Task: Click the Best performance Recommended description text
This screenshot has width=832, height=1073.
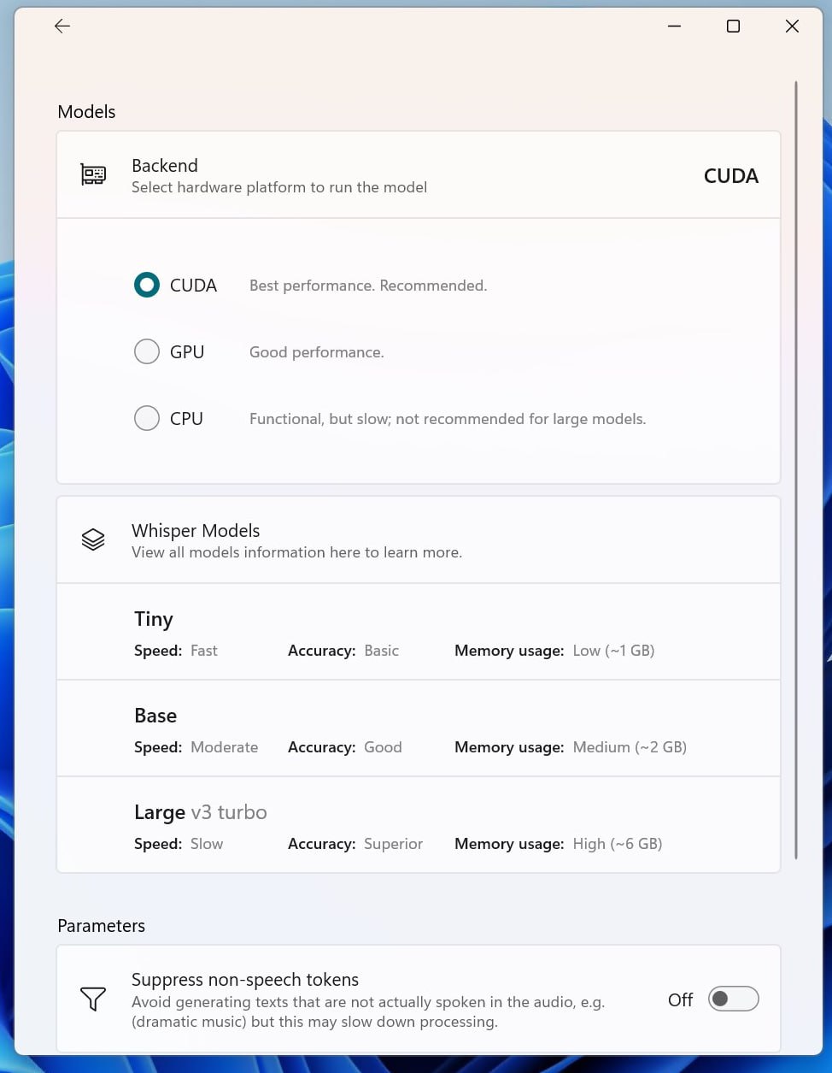Action: (x=368, y=285)
